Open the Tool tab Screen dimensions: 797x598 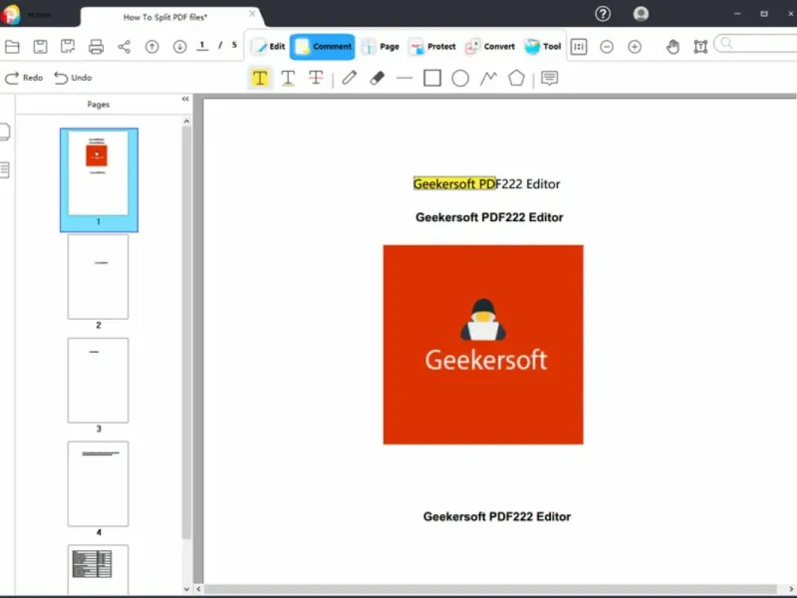pos(542,46)
